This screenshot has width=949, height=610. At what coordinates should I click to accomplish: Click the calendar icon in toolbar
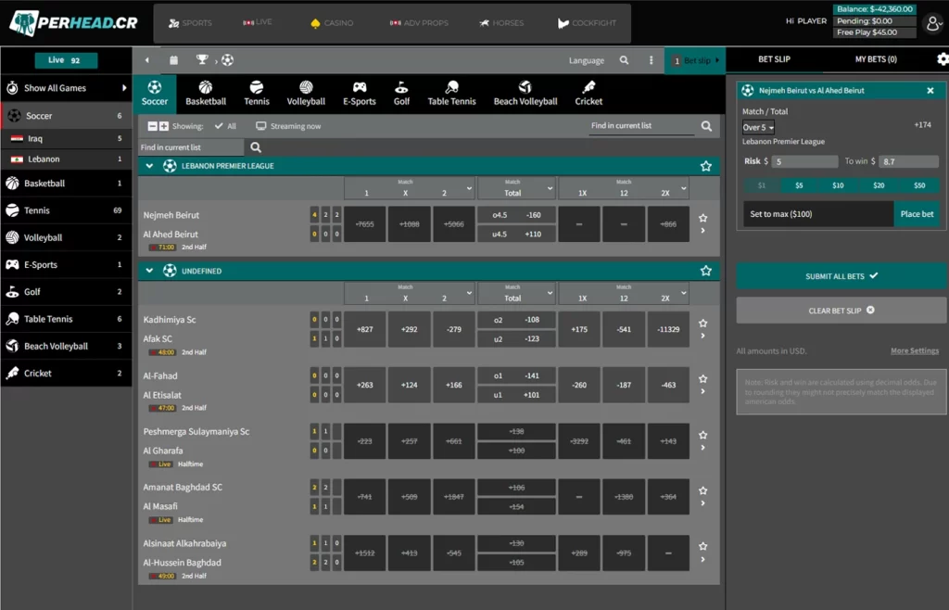tap(173, 60)
